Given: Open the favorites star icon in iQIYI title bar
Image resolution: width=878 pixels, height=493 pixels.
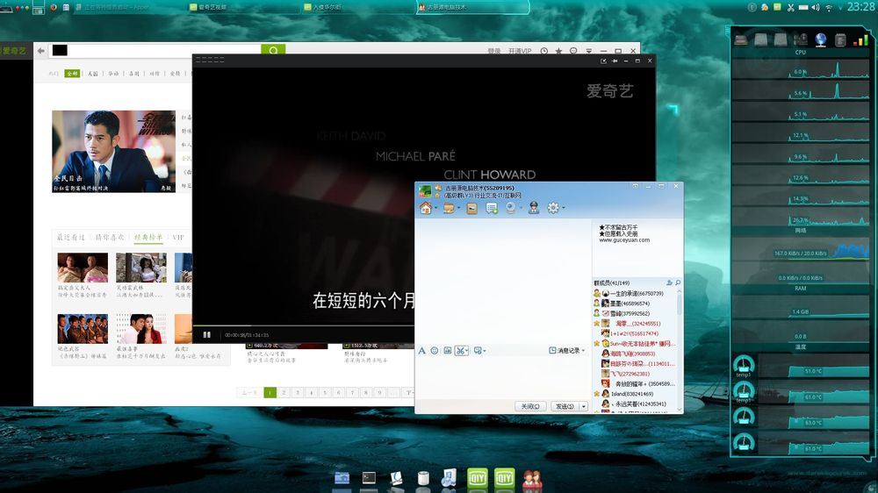Looking at the screenshot, I should pyautogui.click(x=558, y=51).
